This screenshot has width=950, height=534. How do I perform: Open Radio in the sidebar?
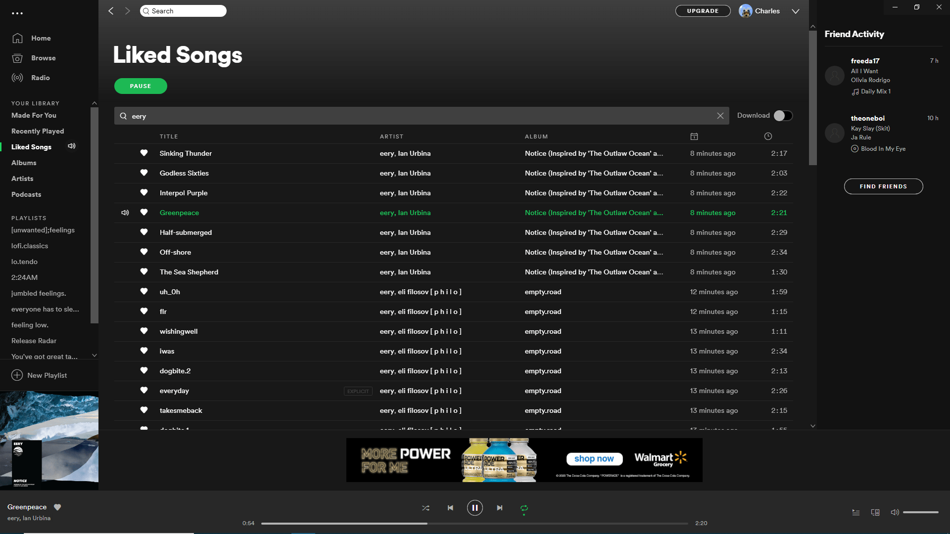click(x=41, y=78)
